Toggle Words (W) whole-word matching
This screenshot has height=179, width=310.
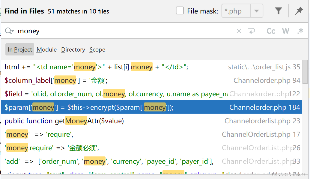(286, 31)
